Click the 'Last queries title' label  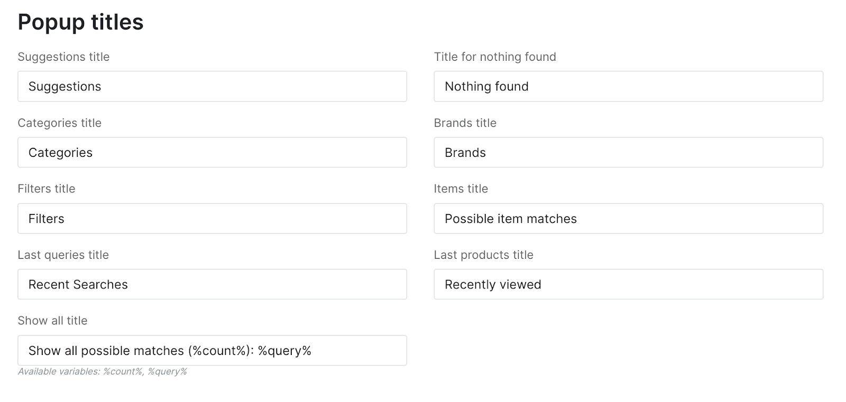(x=63, y=255)
